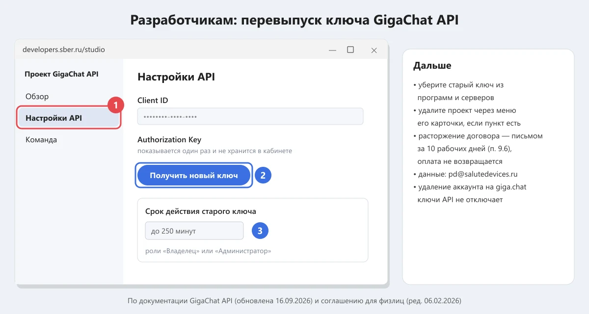Image resolution: width=589 pixels, height=314 pixels.
Task: Click the Client ID label
Action: [x=153, y=101]
